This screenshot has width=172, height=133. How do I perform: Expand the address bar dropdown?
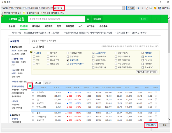pyautogui.click(x=123, y=8)
